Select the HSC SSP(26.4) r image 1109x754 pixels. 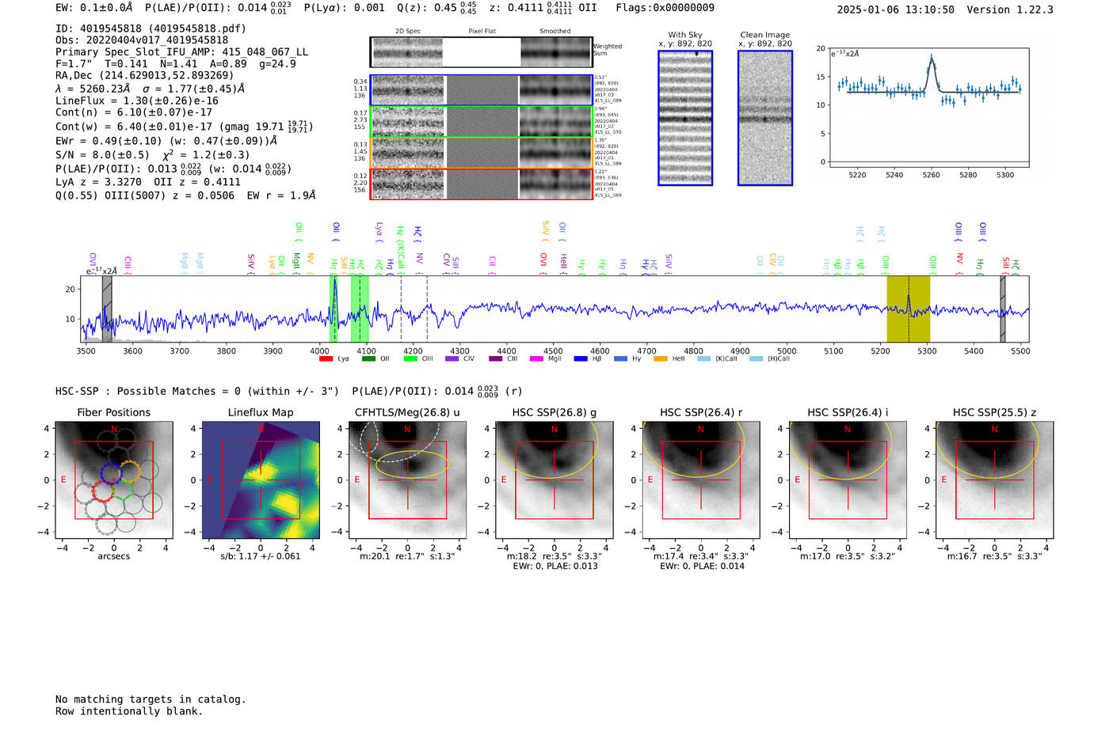pyautogui.click(x=701, y=480)
